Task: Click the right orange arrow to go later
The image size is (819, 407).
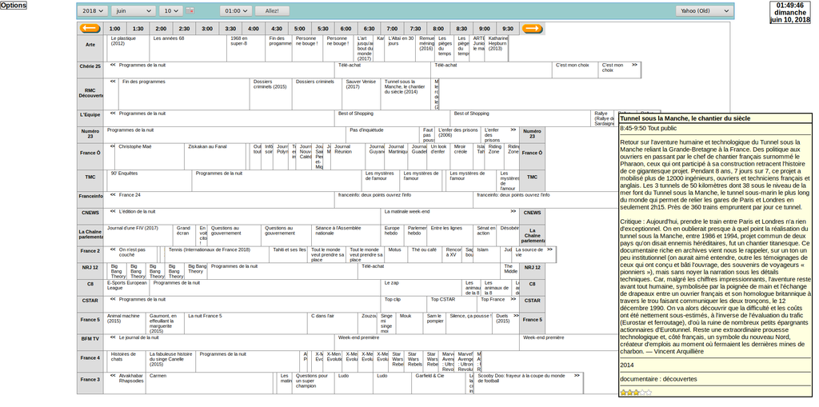Action: point(532,29)
